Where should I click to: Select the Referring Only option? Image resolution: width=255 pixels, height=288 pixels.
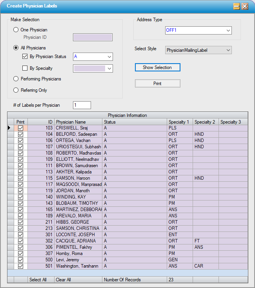[16, 90]
